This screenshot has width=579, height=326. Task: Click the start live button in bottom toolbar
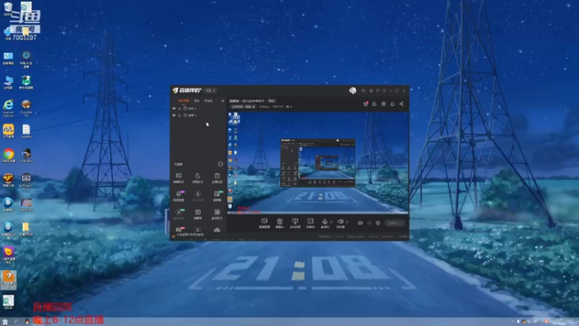[394, 223]
